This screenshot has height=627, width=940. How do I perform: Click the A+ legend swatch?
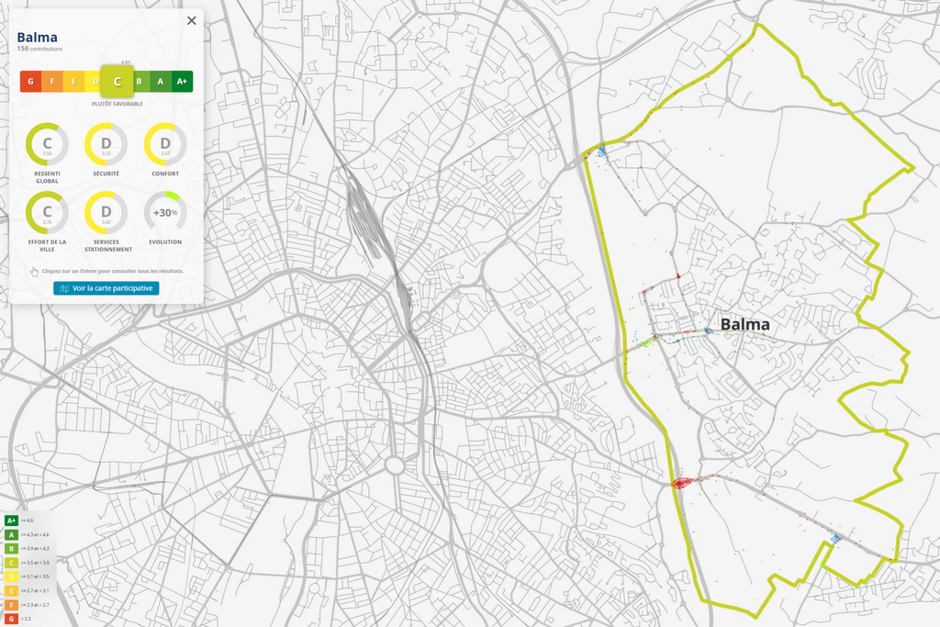click(x=11, y=521)
